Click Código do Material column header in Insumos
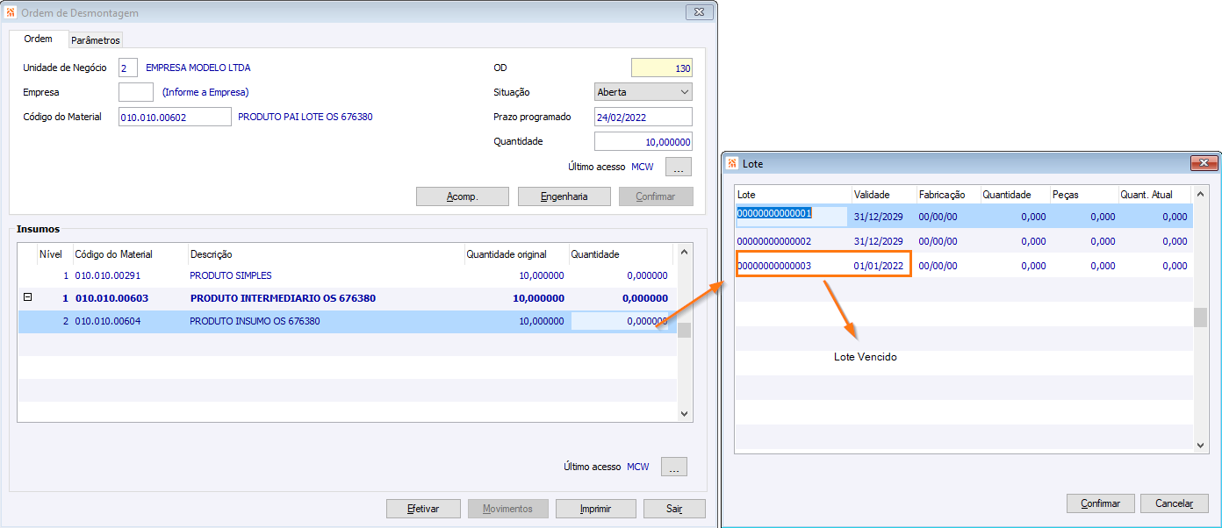This screenshot has height=528, width=1222. (x=130, y=254)
